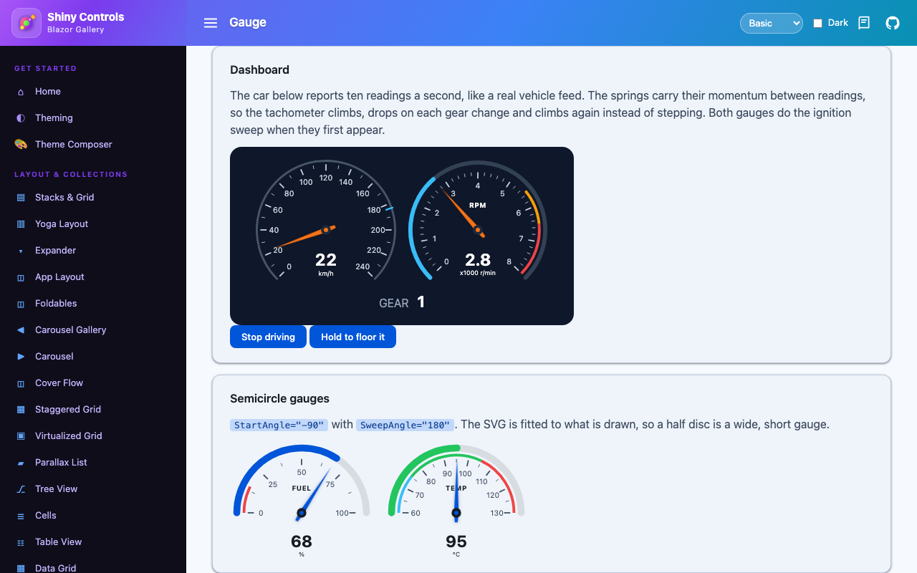Click the App Layout icon
The width and height of the screenshot is (917, 573).
(21, 277)
